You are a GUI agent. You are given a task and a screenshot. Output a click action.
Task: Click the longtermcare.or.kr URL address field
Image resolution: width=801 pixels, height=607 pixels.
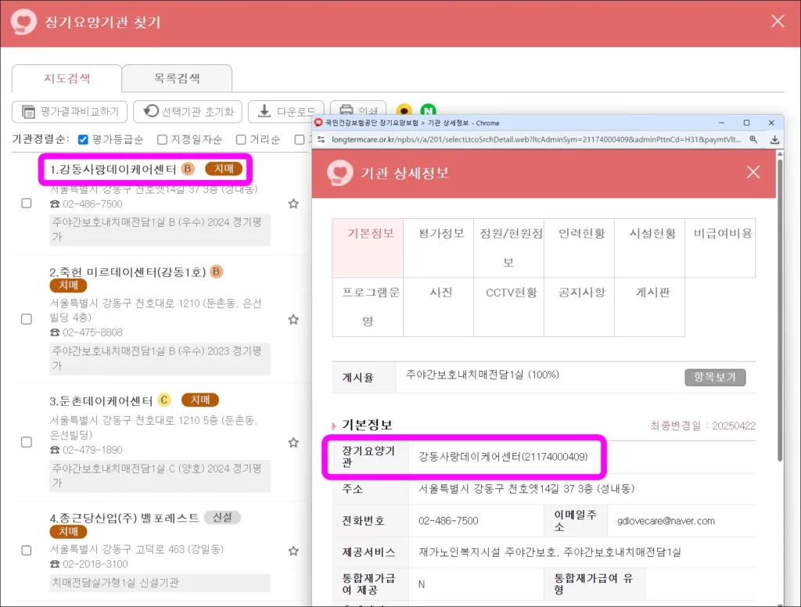click(x=536, y=139)
